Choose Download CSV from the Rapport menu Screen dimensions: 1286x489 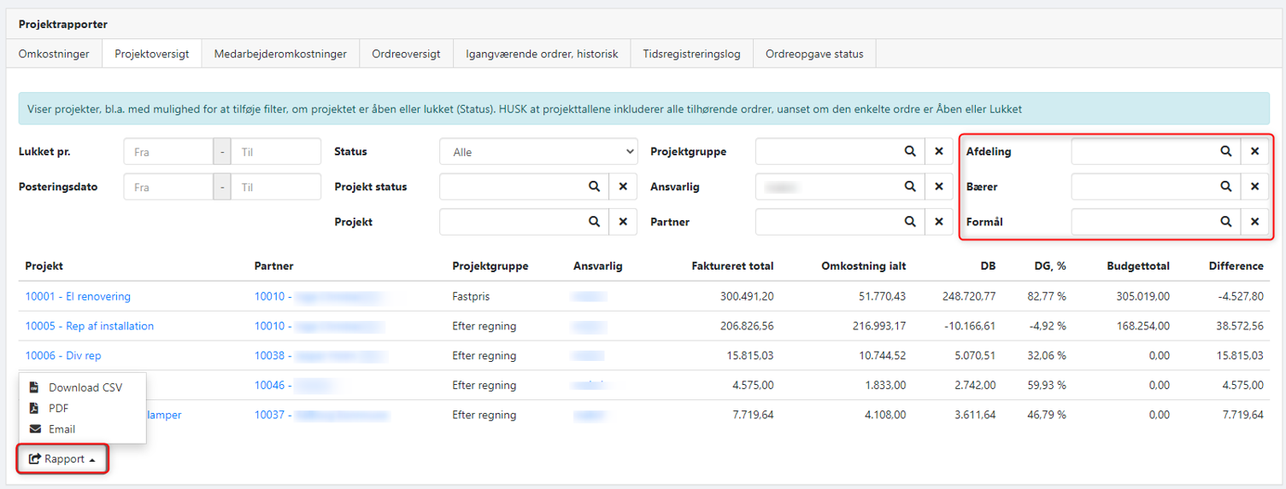pyautogui.click(x=85, y=387)
